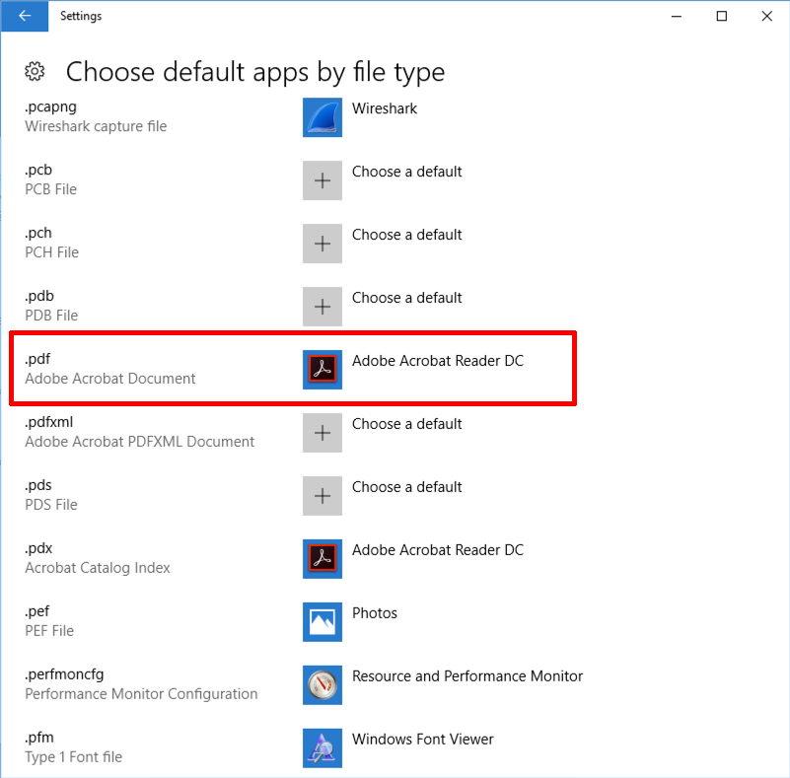Change Adobe Acrobat Reader DC for .pdx

(438, 550)
